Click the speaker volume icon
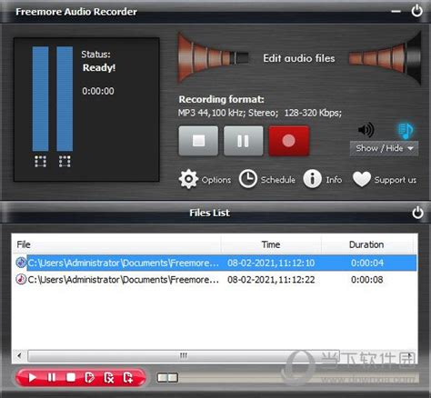This screenshot has height=398, width=431. [x=366, y=130]
